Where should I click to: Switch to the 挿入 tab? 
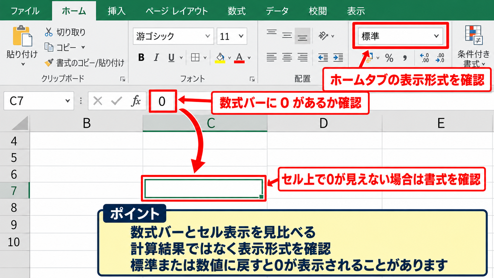click(x=117, y=11)
